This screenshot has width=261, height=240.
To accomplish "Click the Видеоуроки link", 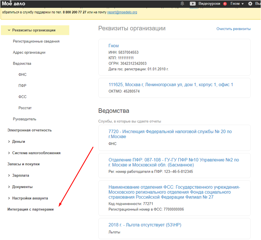I will pyautogui.click(x=209, y=4).
